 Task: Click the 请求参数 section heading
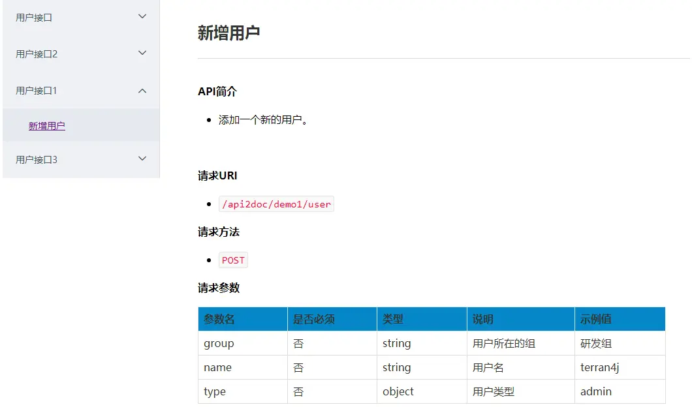point(216,288)
